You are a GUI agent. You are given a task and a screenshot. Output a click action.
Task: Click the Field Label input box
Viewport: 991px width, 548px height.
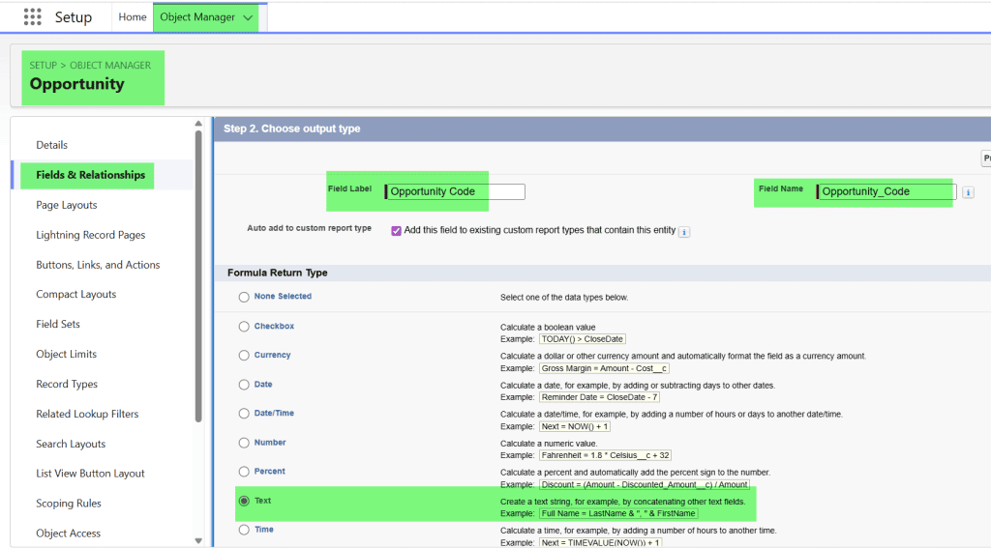[x=455, y=191]
